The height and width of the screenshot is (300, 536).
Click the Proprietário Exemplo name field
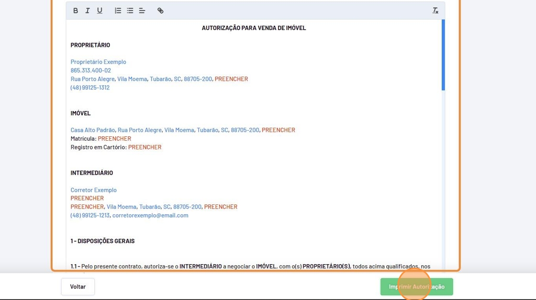[x=98, y=62]
